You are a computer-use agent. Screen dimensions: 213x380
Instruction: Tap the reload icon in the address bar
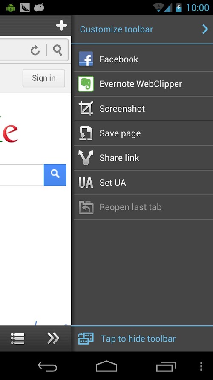tap(35, 50)
